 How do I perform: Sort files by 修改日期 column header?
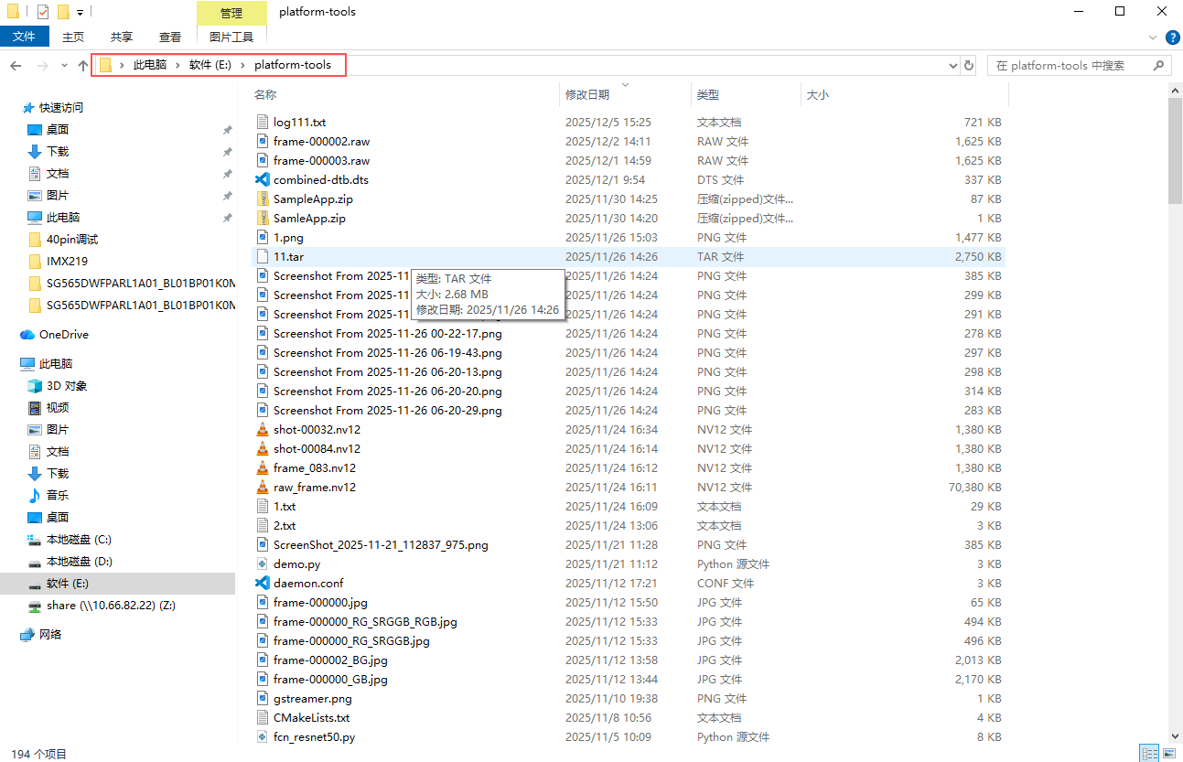[x=587, y=95]
